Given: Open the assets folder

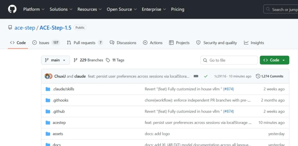Looking at the screenshot, I should pos(58,134).
